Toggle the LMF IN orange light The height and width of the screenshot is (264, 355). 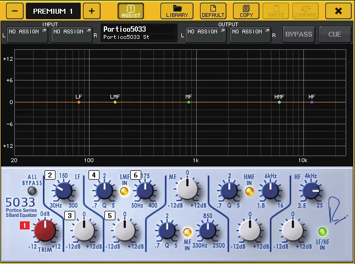coord(124,191)
